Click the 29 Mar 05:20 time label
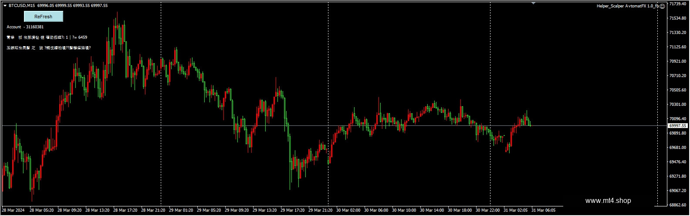 coord(209,210)
